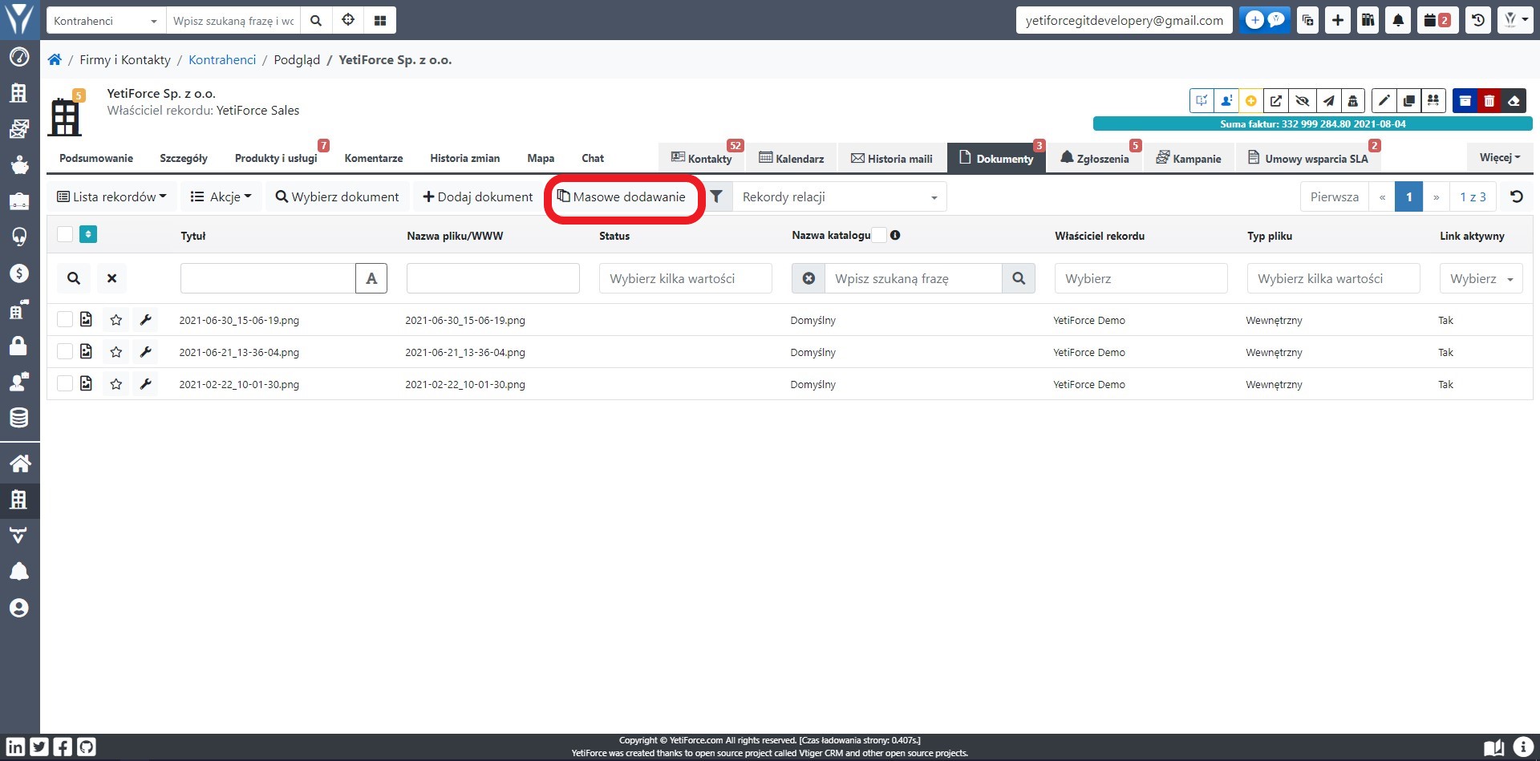This screenshot has width=1540, height=761.
Task: Switch to the Produkty i usługi tab
Action: [x=276, y=158]
